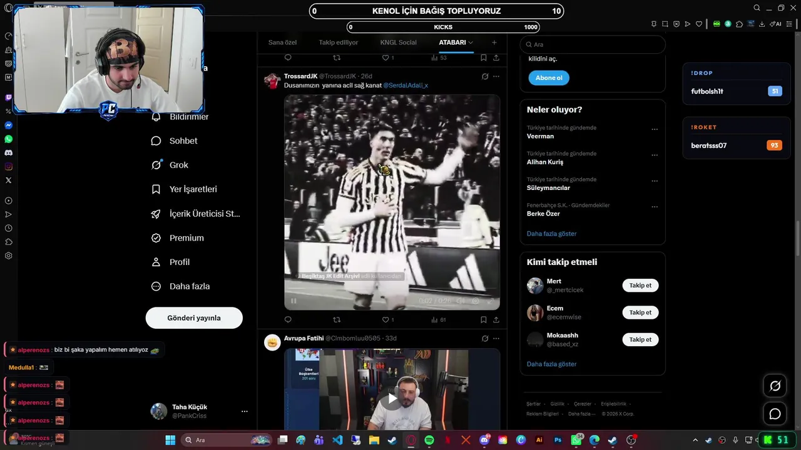View analytics of the TrossardJK post
This screenshot has width=801, height=450.
tap(438, 319)
